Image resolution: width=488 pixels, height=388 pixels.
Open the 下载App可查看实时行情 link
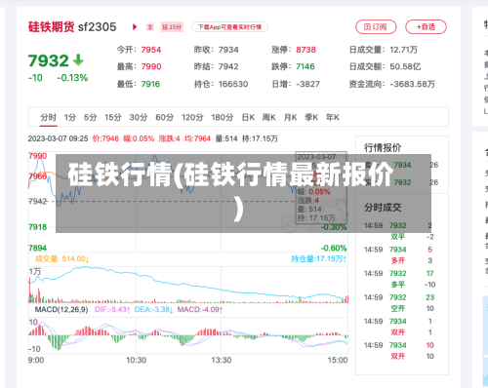coord(229,27)
